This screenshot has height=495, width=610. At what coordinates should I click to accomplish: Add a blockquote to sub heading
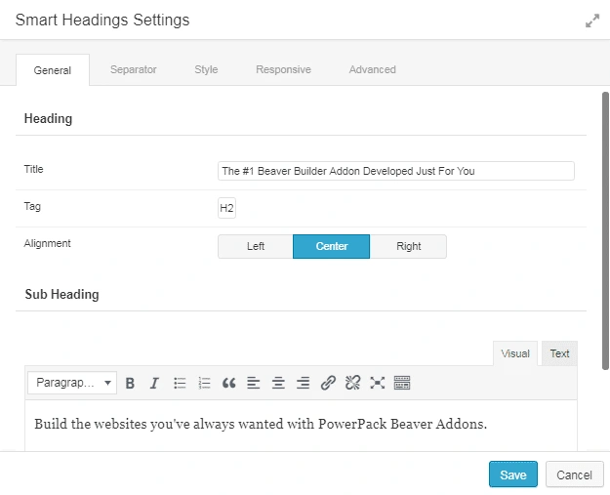229,383
